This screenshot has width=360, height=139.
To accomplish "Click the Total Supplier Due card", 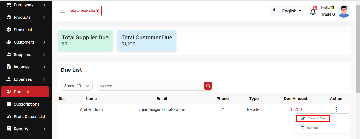I will click(85, 41).
